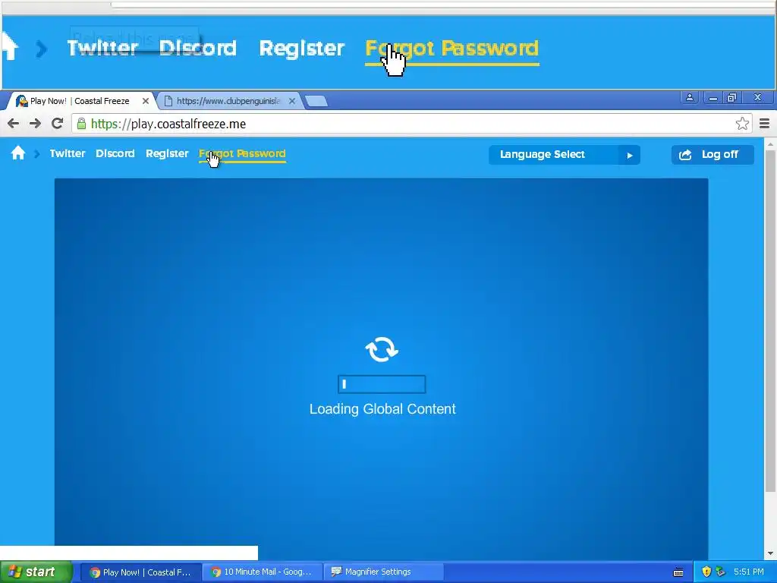
Task: Focus the address bar showing play.coastalfreeze.me
Action: tap(412, 124)
